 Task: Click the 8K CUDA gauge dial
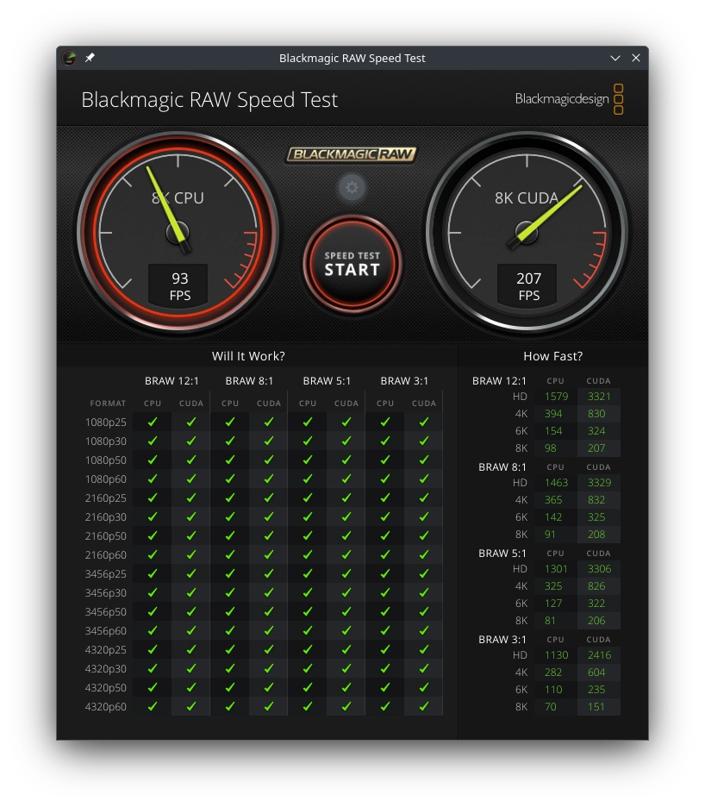click(527, 232)
